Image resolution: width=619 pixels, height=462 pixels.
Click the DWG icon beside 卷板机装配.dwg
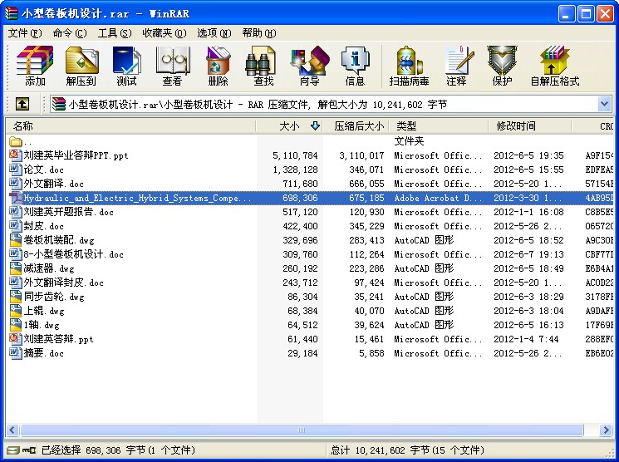pos(15,240)
